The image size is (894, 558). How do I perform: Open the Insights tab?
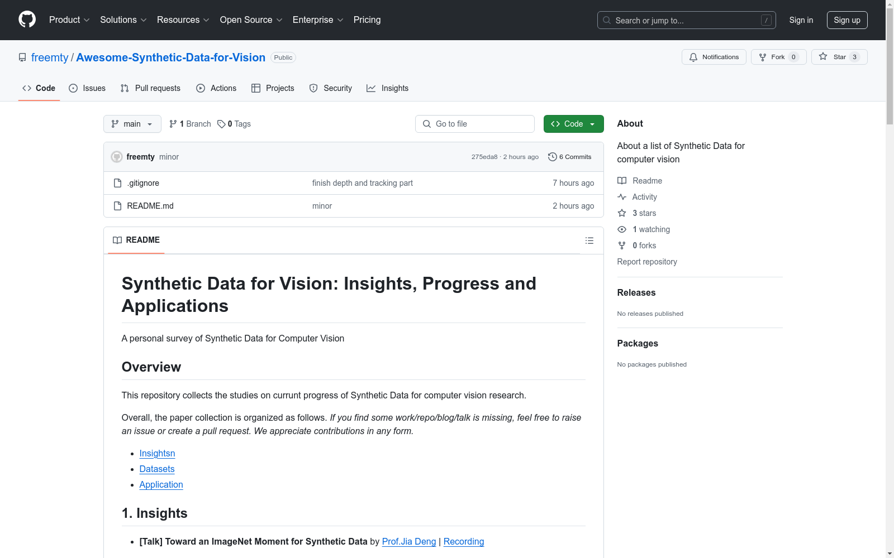point(388,88)
